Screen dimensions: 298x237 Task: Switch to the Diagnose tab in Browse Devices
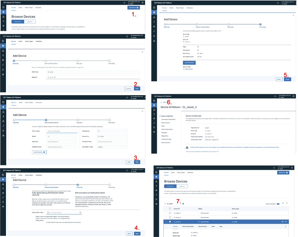[182, 186]
